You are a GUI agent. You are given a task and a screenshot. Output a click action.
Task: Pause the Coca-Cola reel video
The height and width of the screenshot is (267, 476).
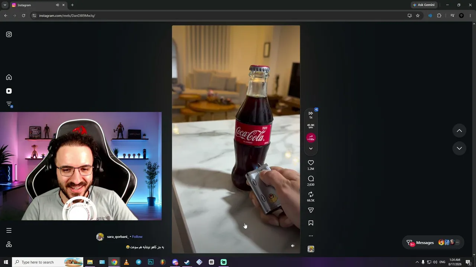click(236, 139)
